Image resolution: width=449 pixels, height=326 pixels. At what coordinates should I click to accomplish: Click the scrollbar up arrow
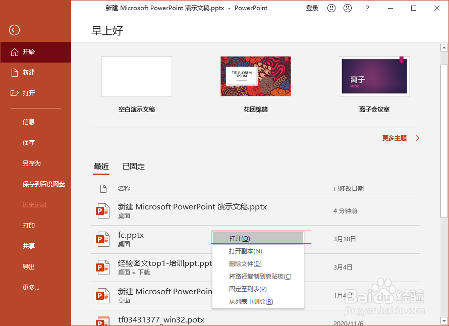tap(443, 47)
